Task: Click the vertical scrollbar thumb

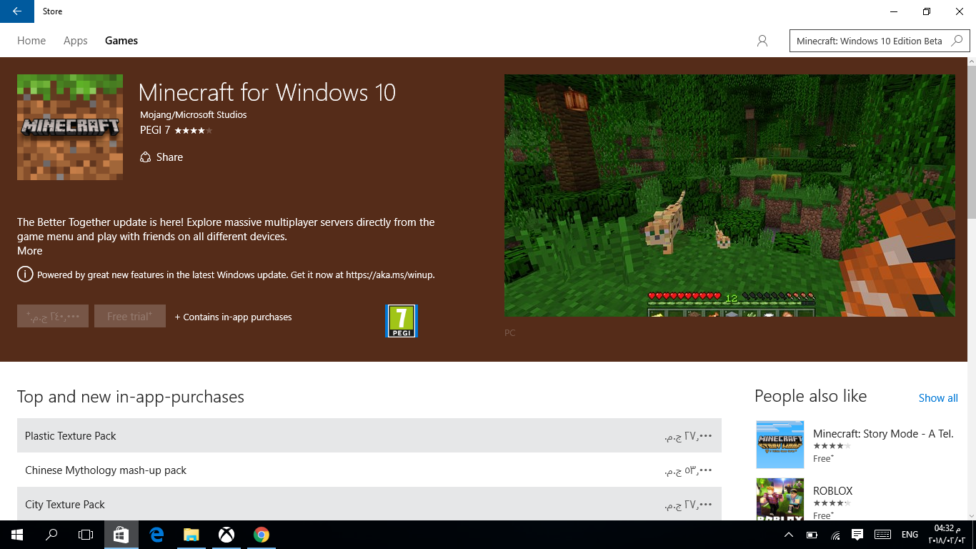Action: [x=971, y=143]
